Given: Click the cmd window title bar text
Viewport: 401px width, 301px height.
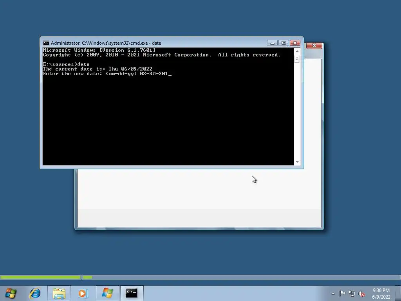Looking at the screenshot, I should pos(106,43).
